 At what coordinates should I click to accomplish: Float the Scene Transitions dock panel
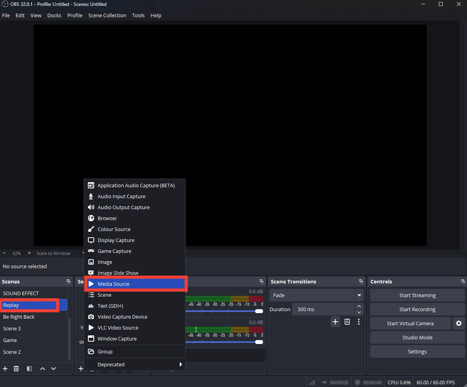click(x=361, y=281)
